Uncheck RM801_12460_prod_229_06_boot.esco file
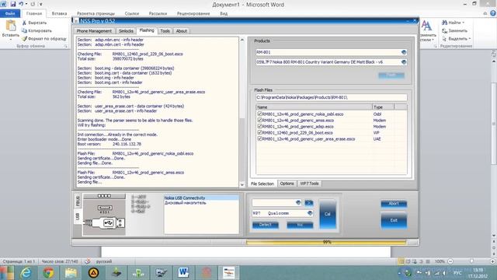Viewport: 497px width, 280px height. [x=259, y=132]
